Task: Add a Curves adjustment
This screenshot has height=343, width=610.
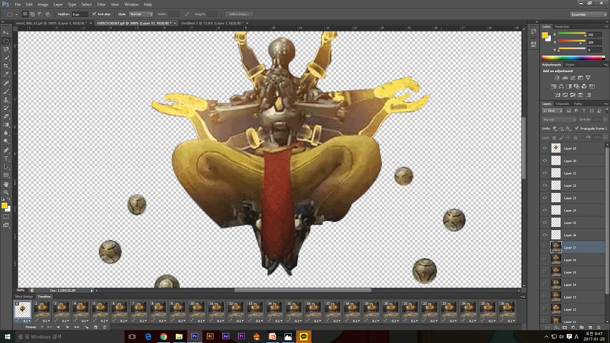Action: click(573, 78)
